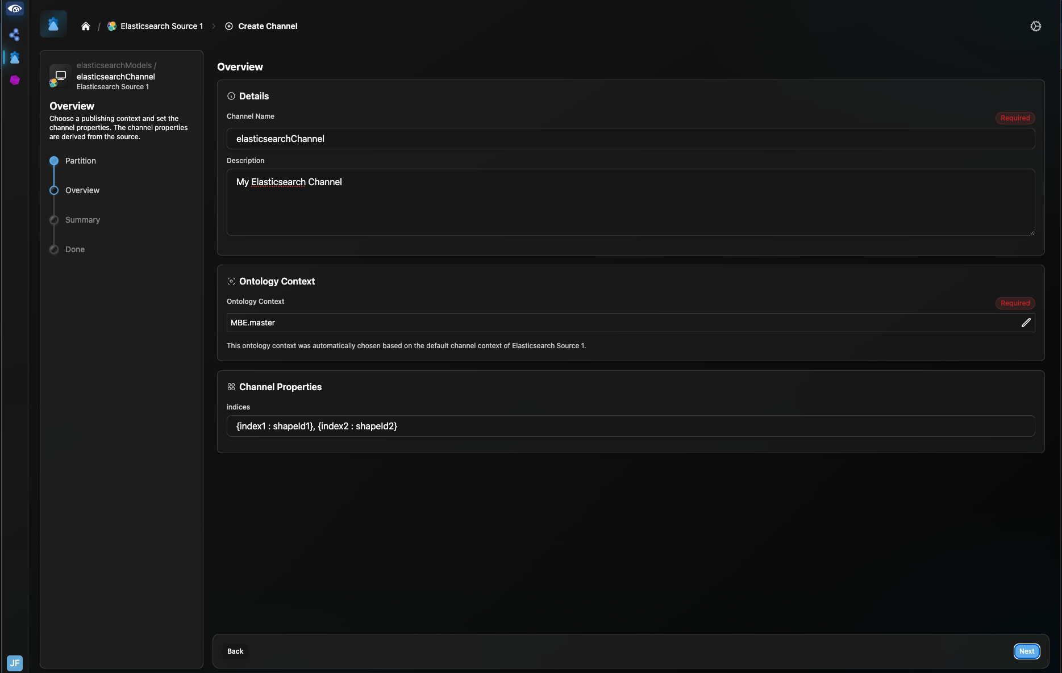Click the home breadcrumb icon
The width and height of the screenshot is (1062, 673).
86,26
